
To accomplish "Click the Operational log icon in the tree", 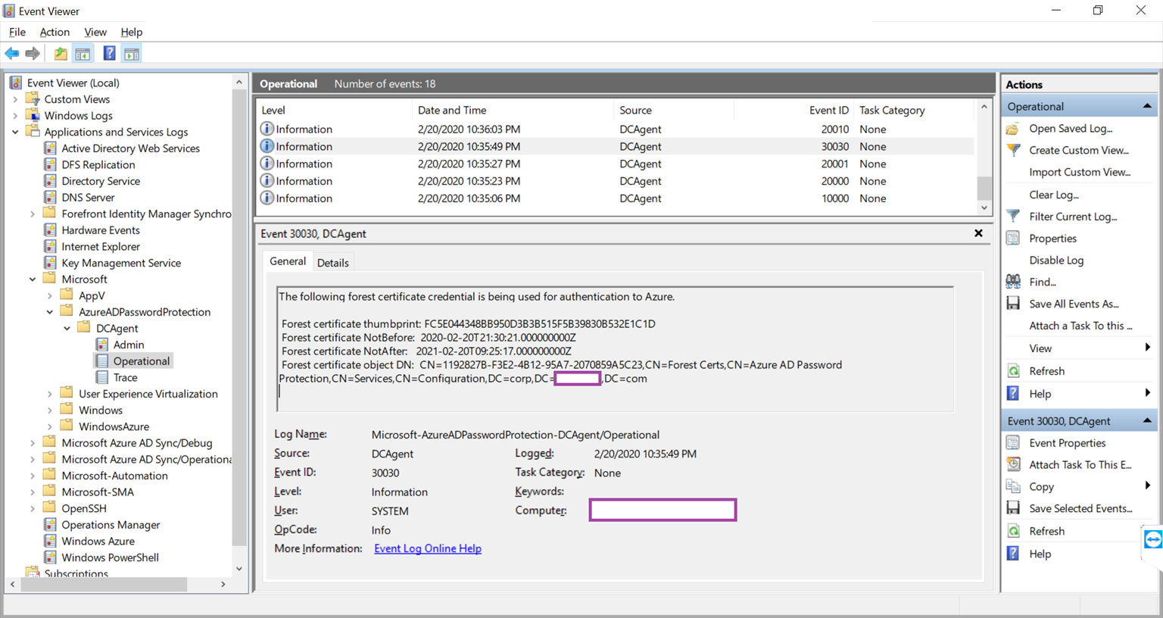I will pyautogui.click(x=102, y=361).
